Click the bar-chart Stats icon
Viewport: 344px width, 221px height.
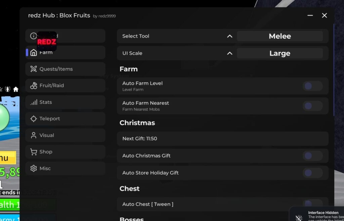(34, 102)
